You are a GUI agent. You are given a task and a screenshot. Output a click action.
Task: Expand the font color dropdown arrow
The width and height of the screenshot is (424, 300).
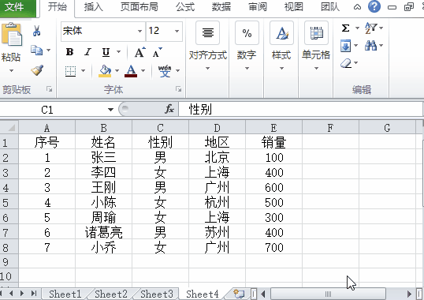click(x=143, y=71)
